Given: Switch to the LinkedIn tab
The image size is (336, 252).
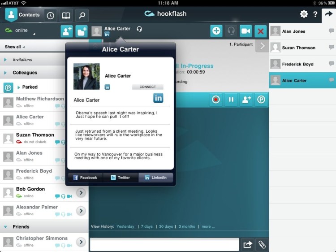Looking at the screenshot, I should (156, 178).
